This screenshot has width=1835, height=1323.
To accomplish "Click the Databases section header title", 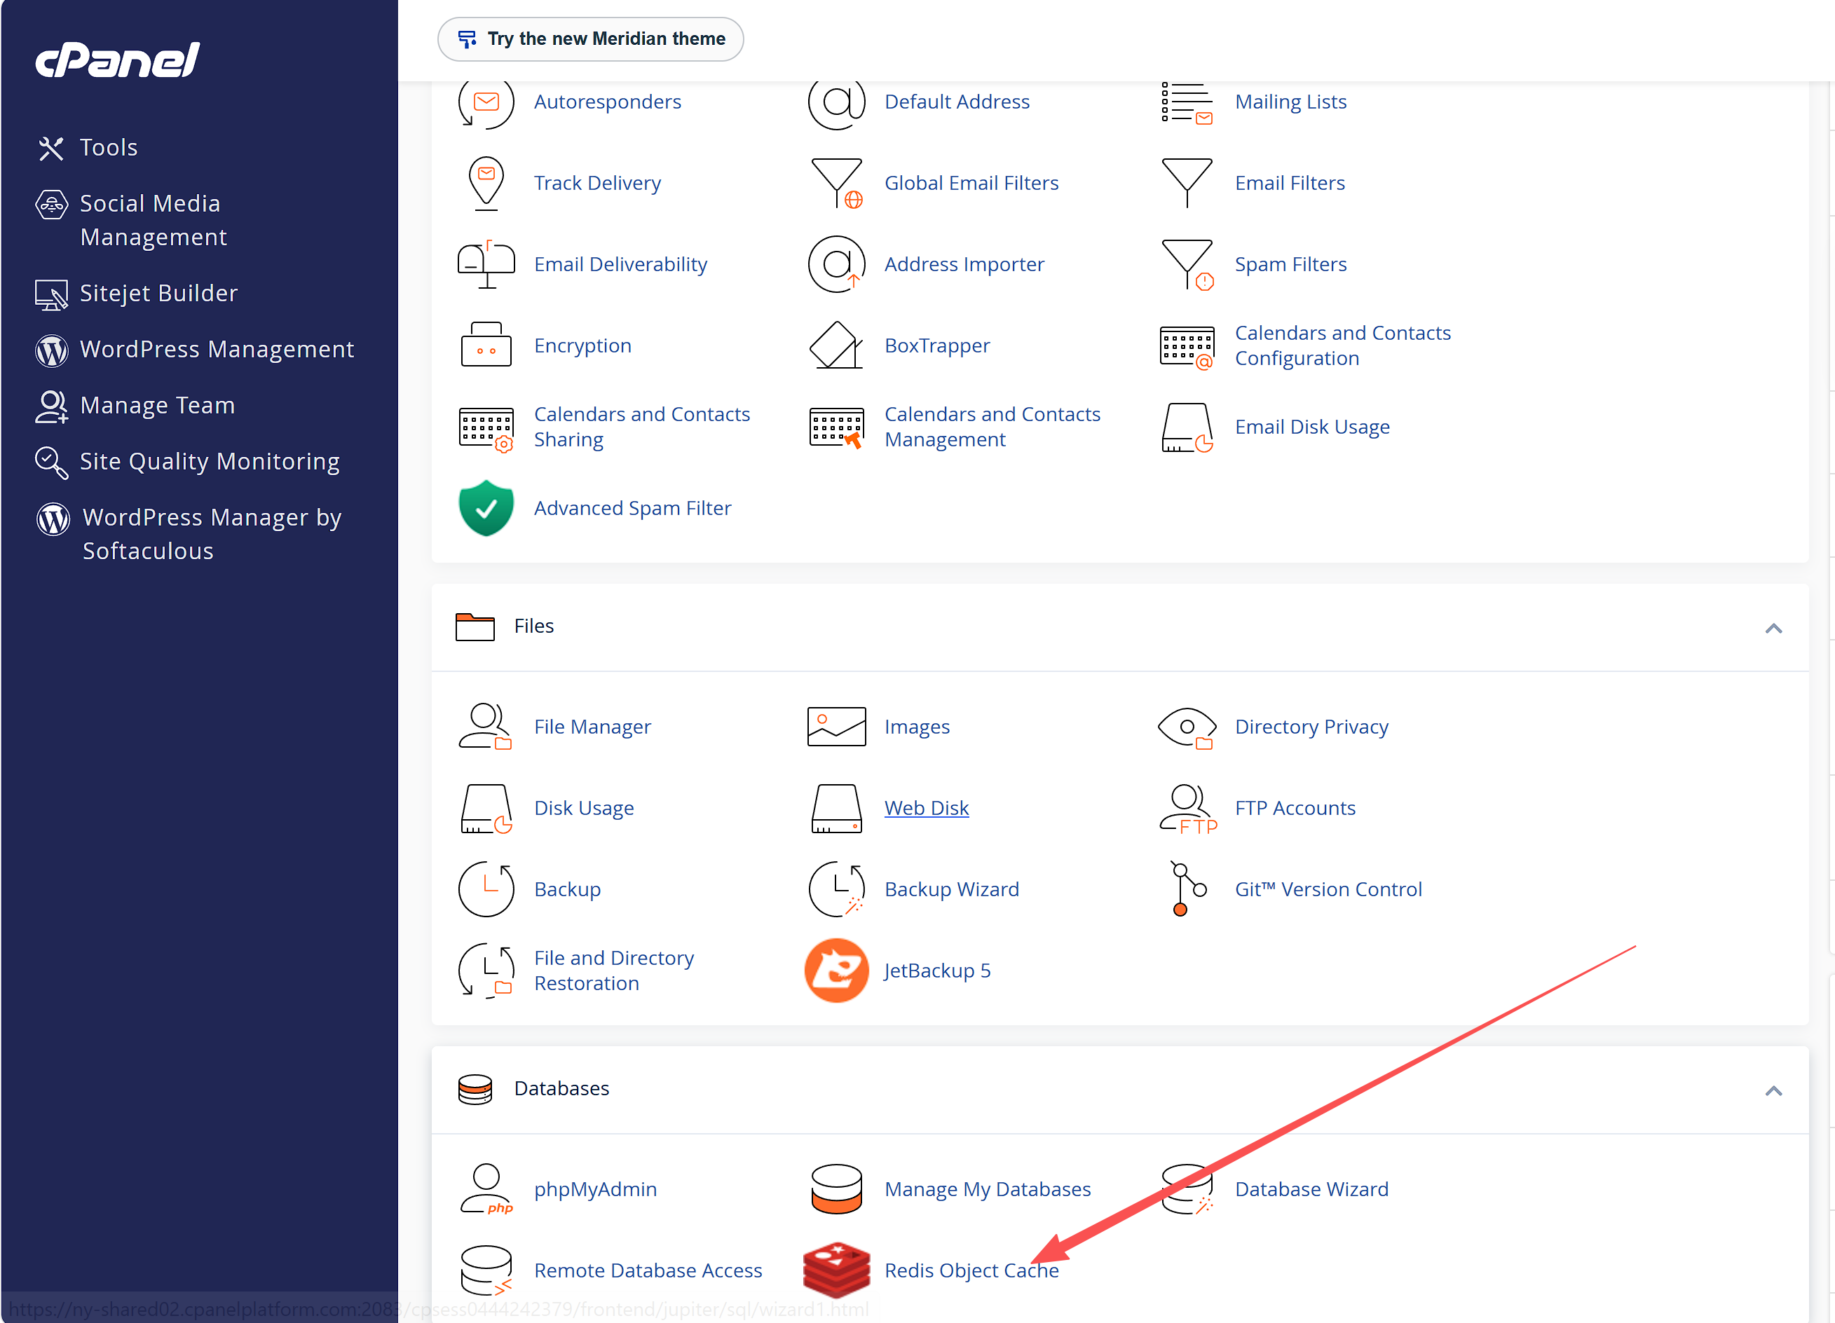I will [561, 1089].
